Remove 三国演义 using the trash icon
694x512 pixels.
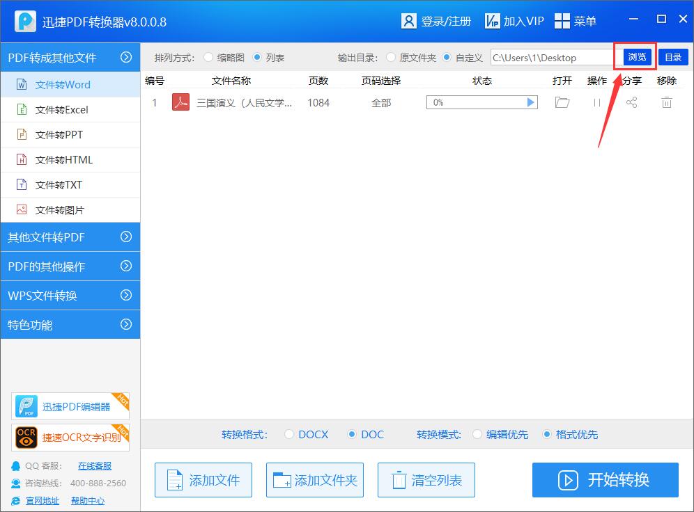pos(666,102)
